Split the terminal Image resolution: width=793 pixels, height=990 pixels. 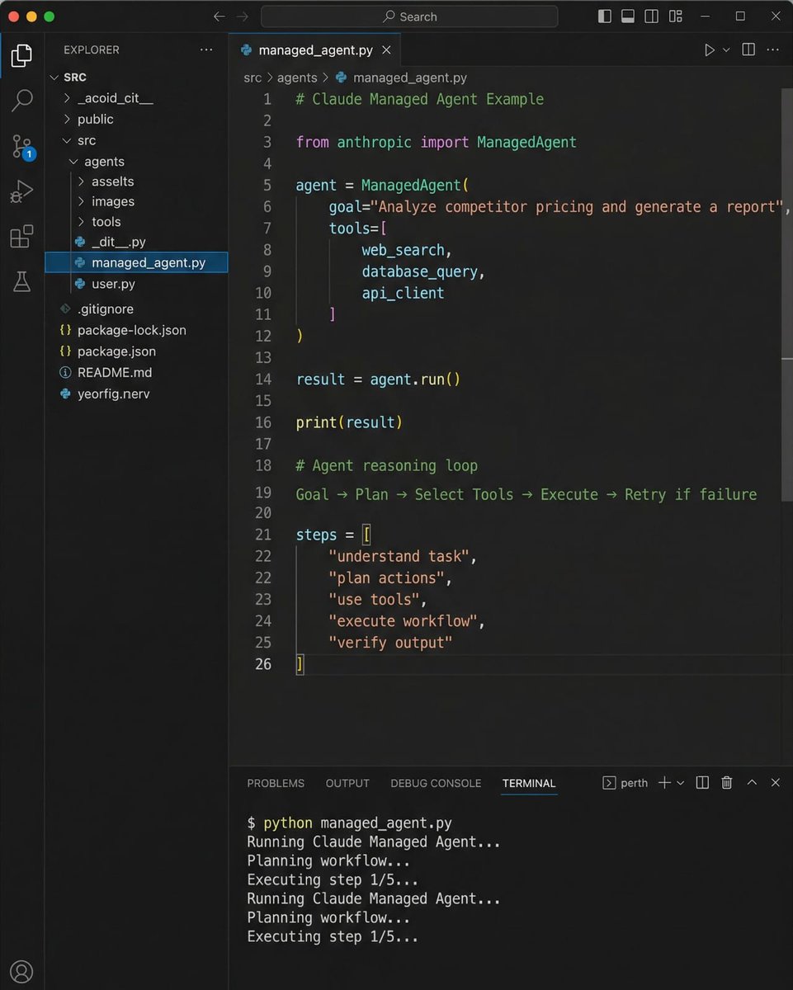click(x=702, y=783)
